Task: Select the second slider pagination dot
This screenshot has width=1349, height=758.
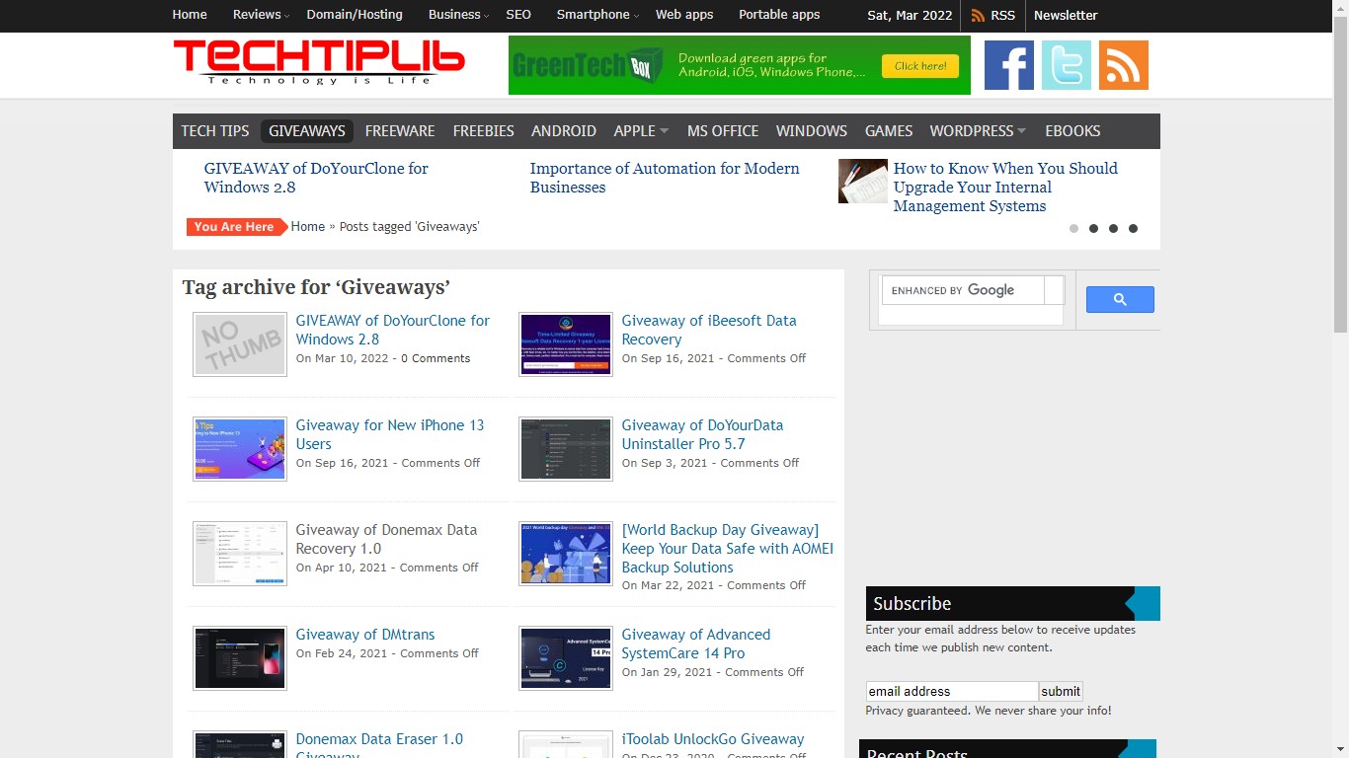Action: click(1093, 228)
